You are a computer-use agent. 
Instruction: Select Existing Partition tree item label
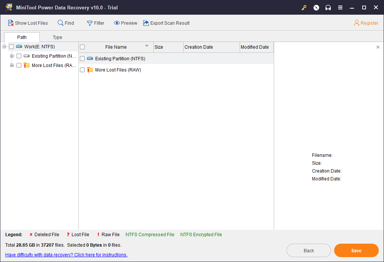click(x=54, y=56)
